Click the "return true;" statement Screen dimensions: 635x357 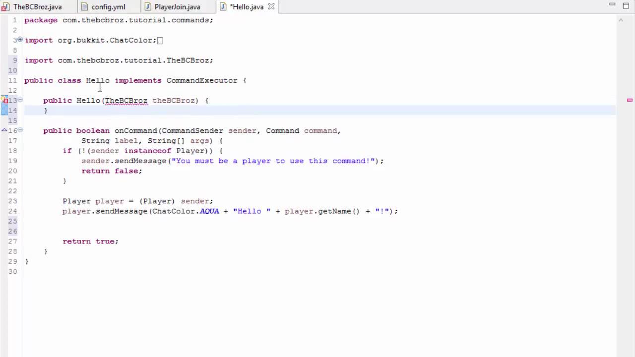[x=90, y=241]
